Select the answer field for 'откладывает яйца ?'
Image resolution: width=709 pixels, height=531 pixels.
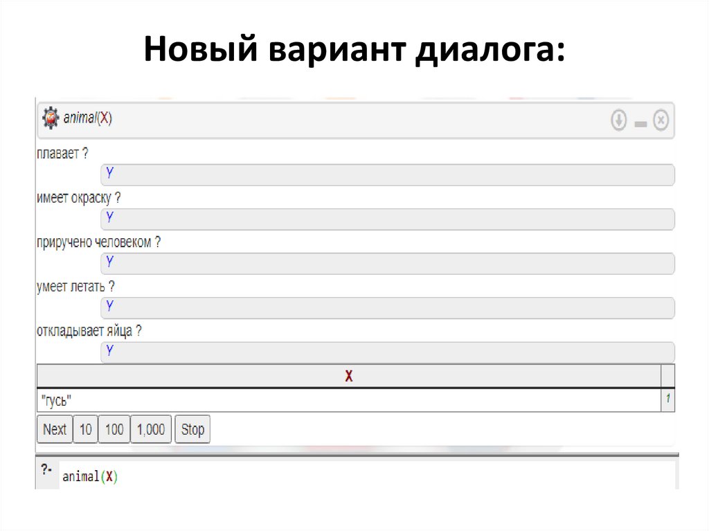[388, 352]
